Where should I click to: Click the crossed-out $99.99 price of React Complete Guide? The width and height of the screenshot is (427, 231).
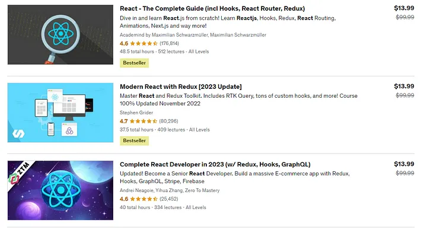click(404, 17)
